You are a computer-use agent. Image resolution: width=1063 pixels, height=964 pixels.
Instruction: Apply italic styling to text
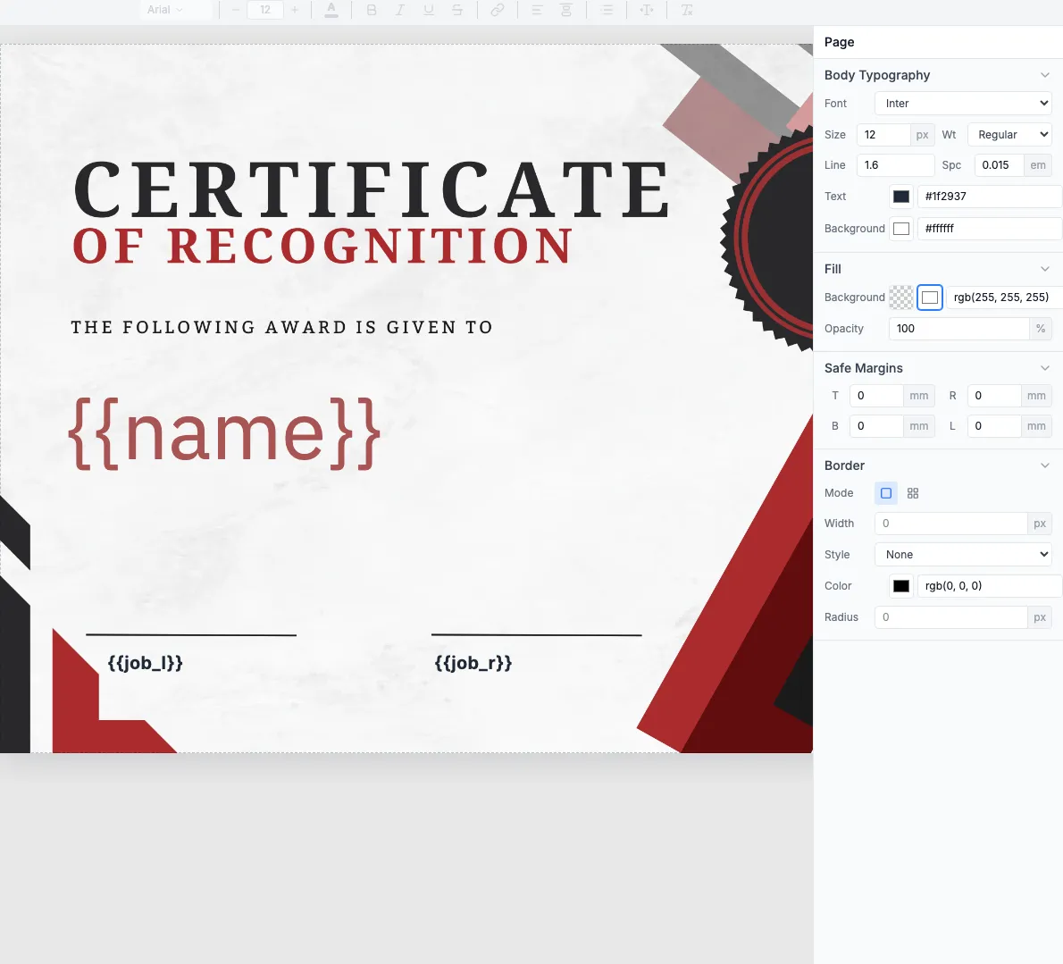click(399, 10)
